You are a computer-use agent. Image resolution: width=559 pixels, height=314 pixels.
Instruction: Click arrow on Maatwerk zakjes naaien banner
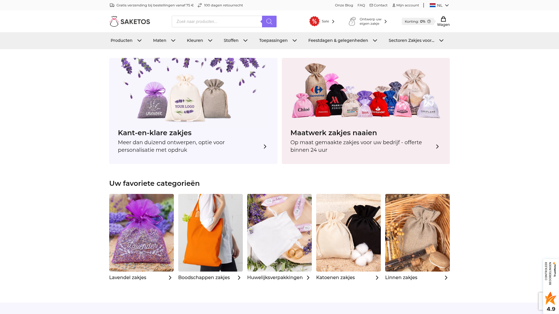(437, 147)
